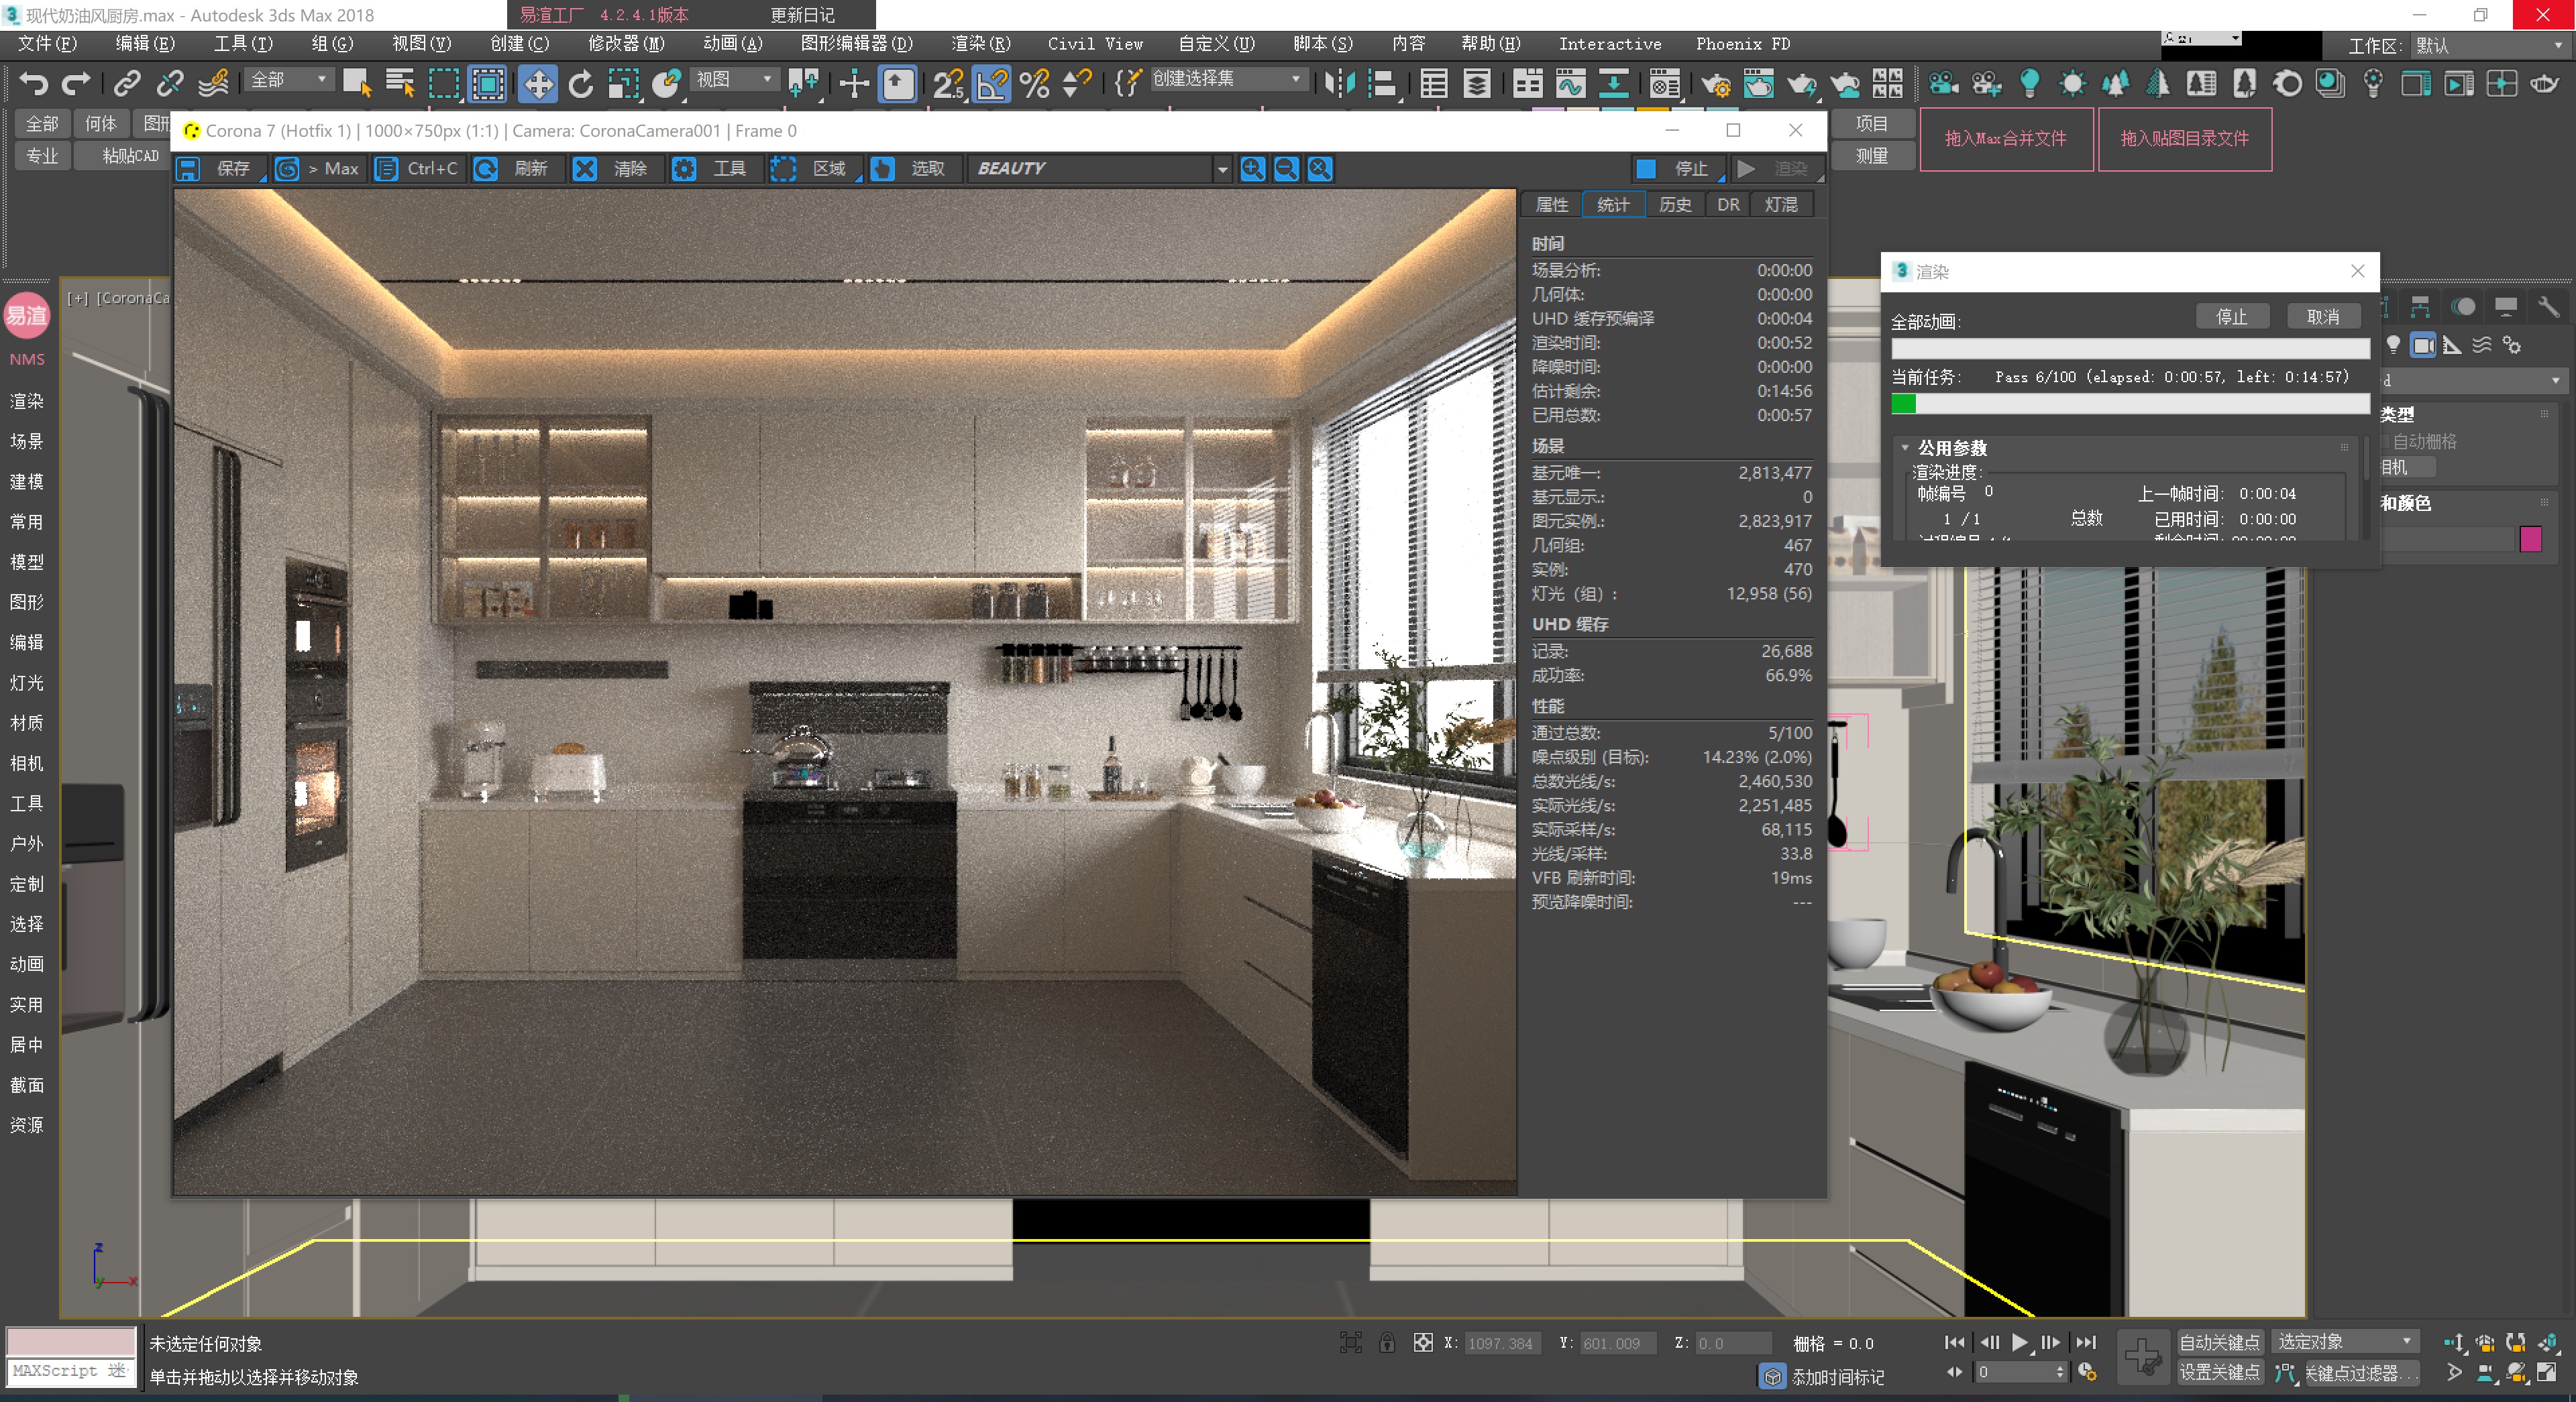Click the Align tool icon

click(1382, 83)
